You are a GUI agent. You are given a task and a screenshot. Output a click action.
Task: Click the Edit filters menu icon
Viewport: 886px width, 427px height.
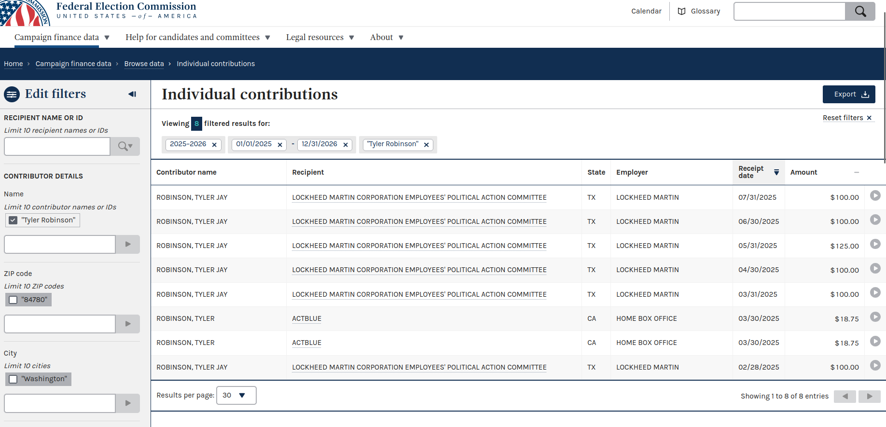pos(12,94)
